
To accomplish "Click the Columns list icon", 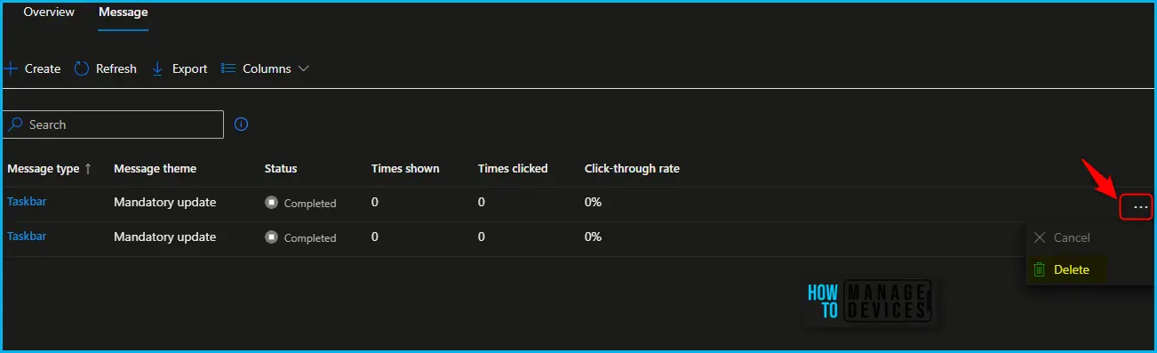I will coord(227,68).
